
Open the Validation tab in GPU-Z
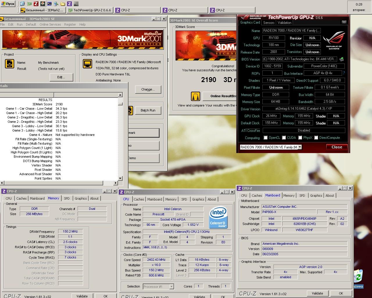(x=285, y=23)
